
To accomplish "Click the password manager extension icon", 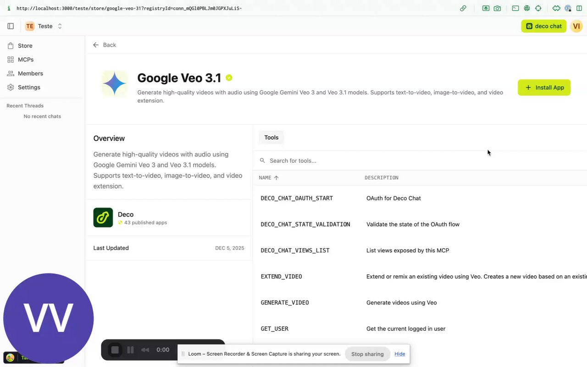I will click(568, 8).
